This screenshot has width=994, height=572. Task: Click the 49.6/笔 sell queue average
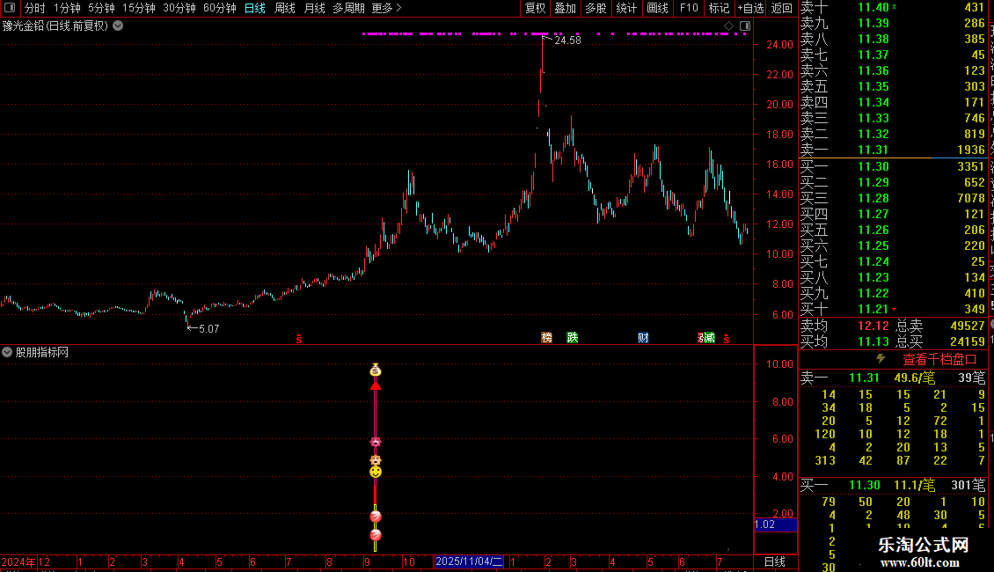tap(914, 378)
